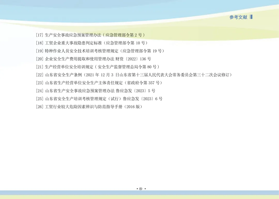The width and height of the screenshot is (279, 199).
Task: Select reference [24] 山东省生产安全事故应急预案管理办法
Action: point(96,91)
